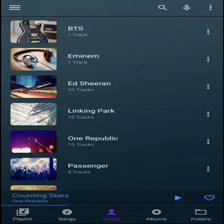Open the top bar overflow menu

point(211,8)
